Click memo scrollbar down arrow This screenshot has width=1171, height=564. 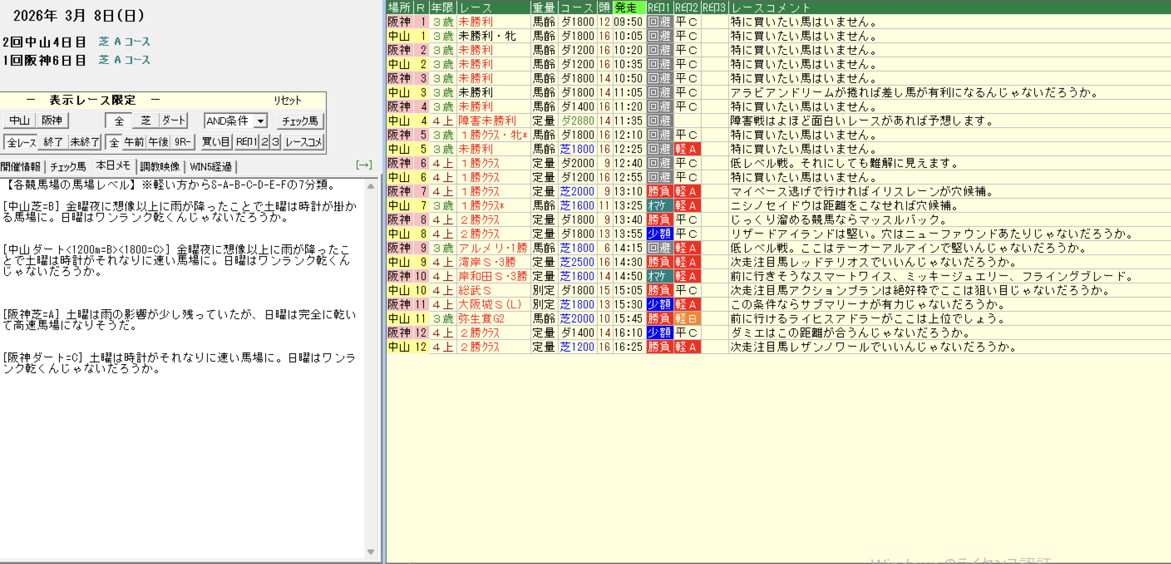[371, 552]
